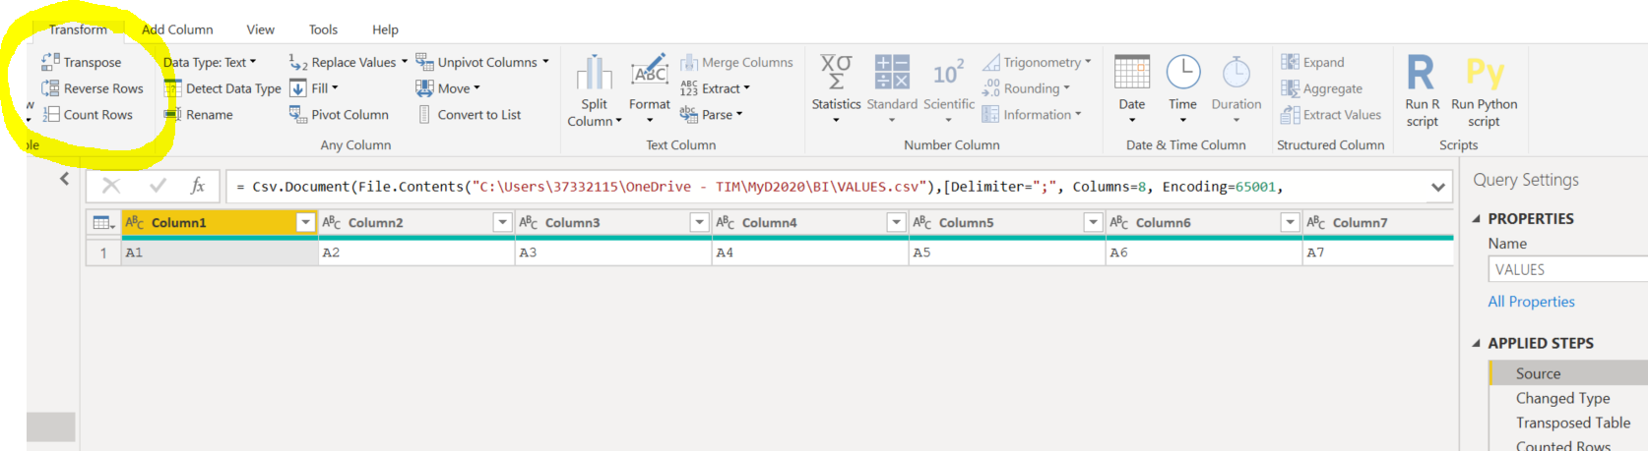Image resolution: width=1648 pixels, height=451 pixels.
Task: Click the Parse icon
Action: 689,115
